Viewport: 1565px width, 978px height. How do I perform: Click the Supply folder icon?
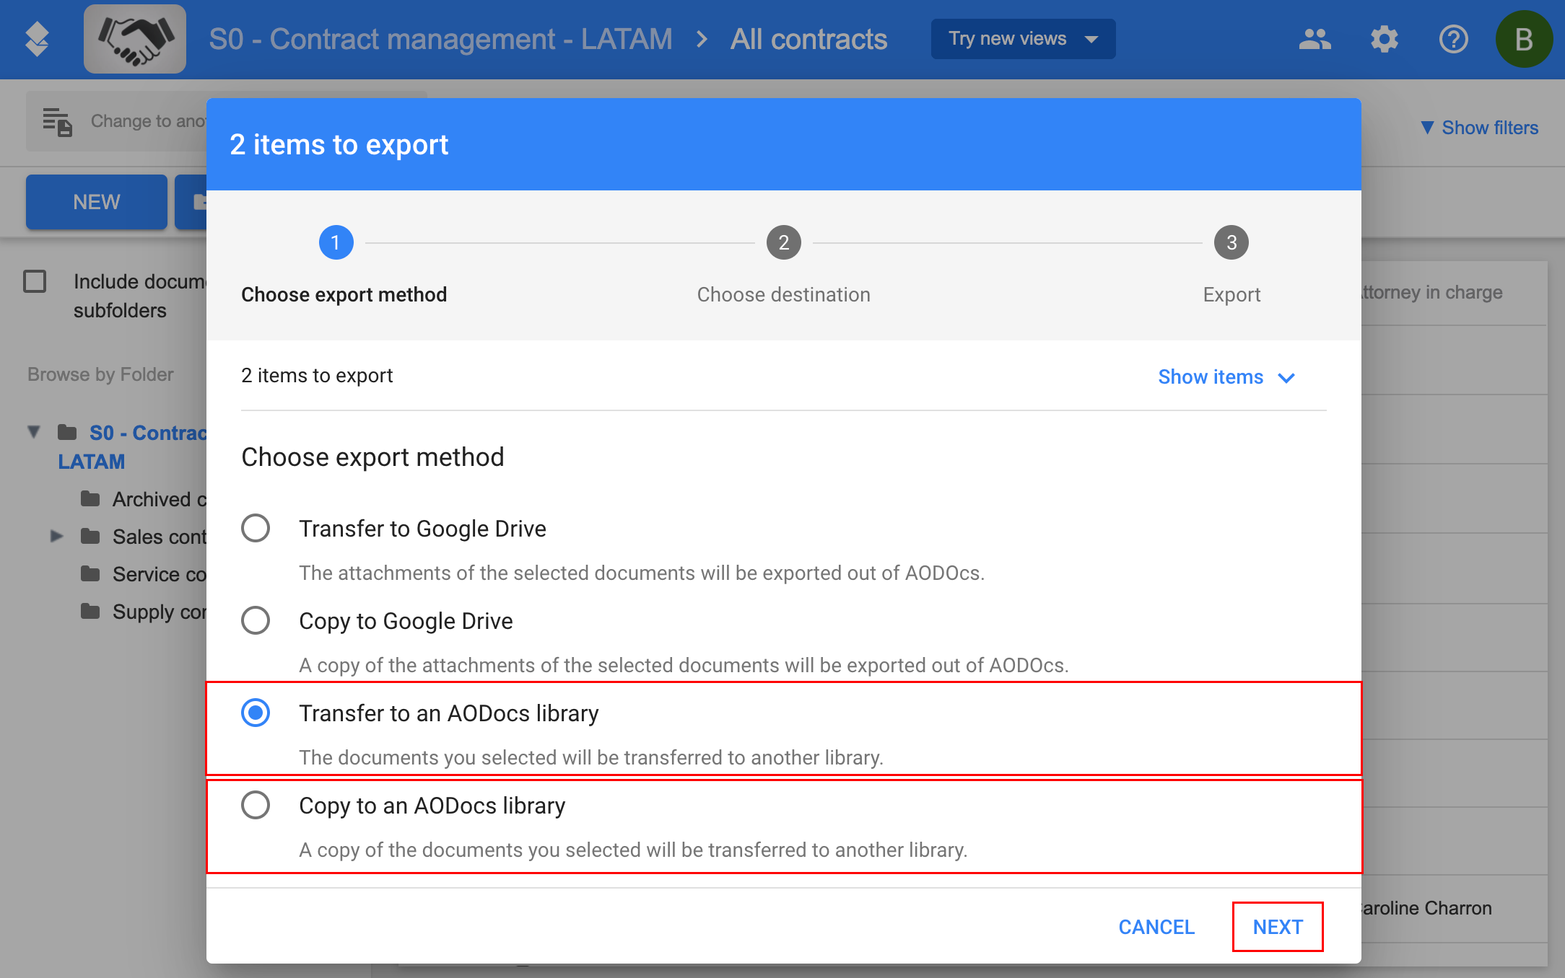[90, 611]
